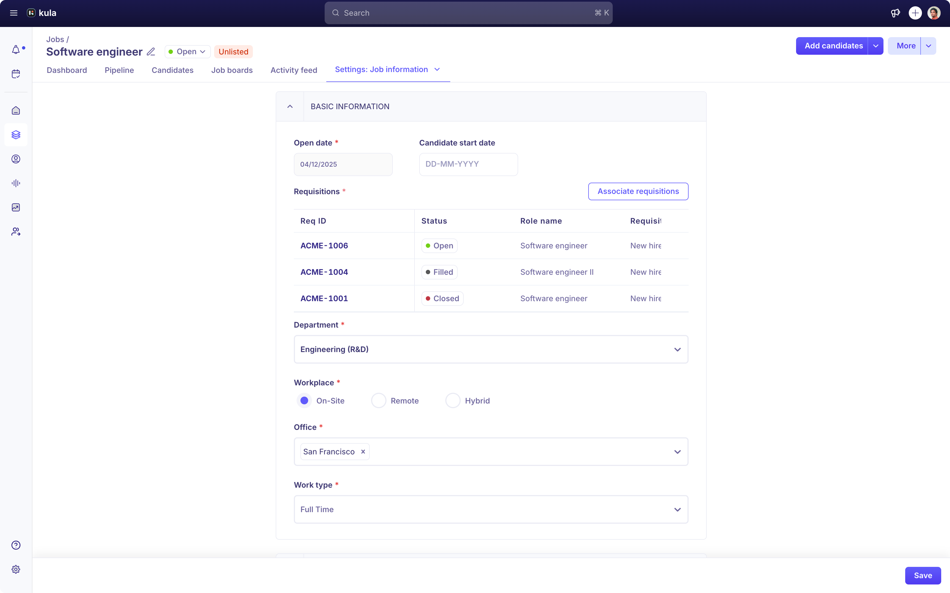Open the help question mark icon

click(16, 545)
